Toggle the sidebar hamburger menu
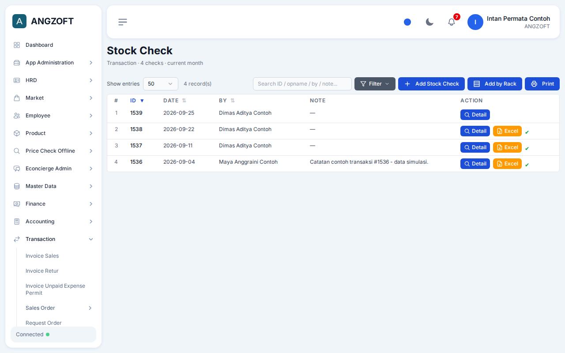The width and height of the screenshot is (565, 353). coord(123,22)
